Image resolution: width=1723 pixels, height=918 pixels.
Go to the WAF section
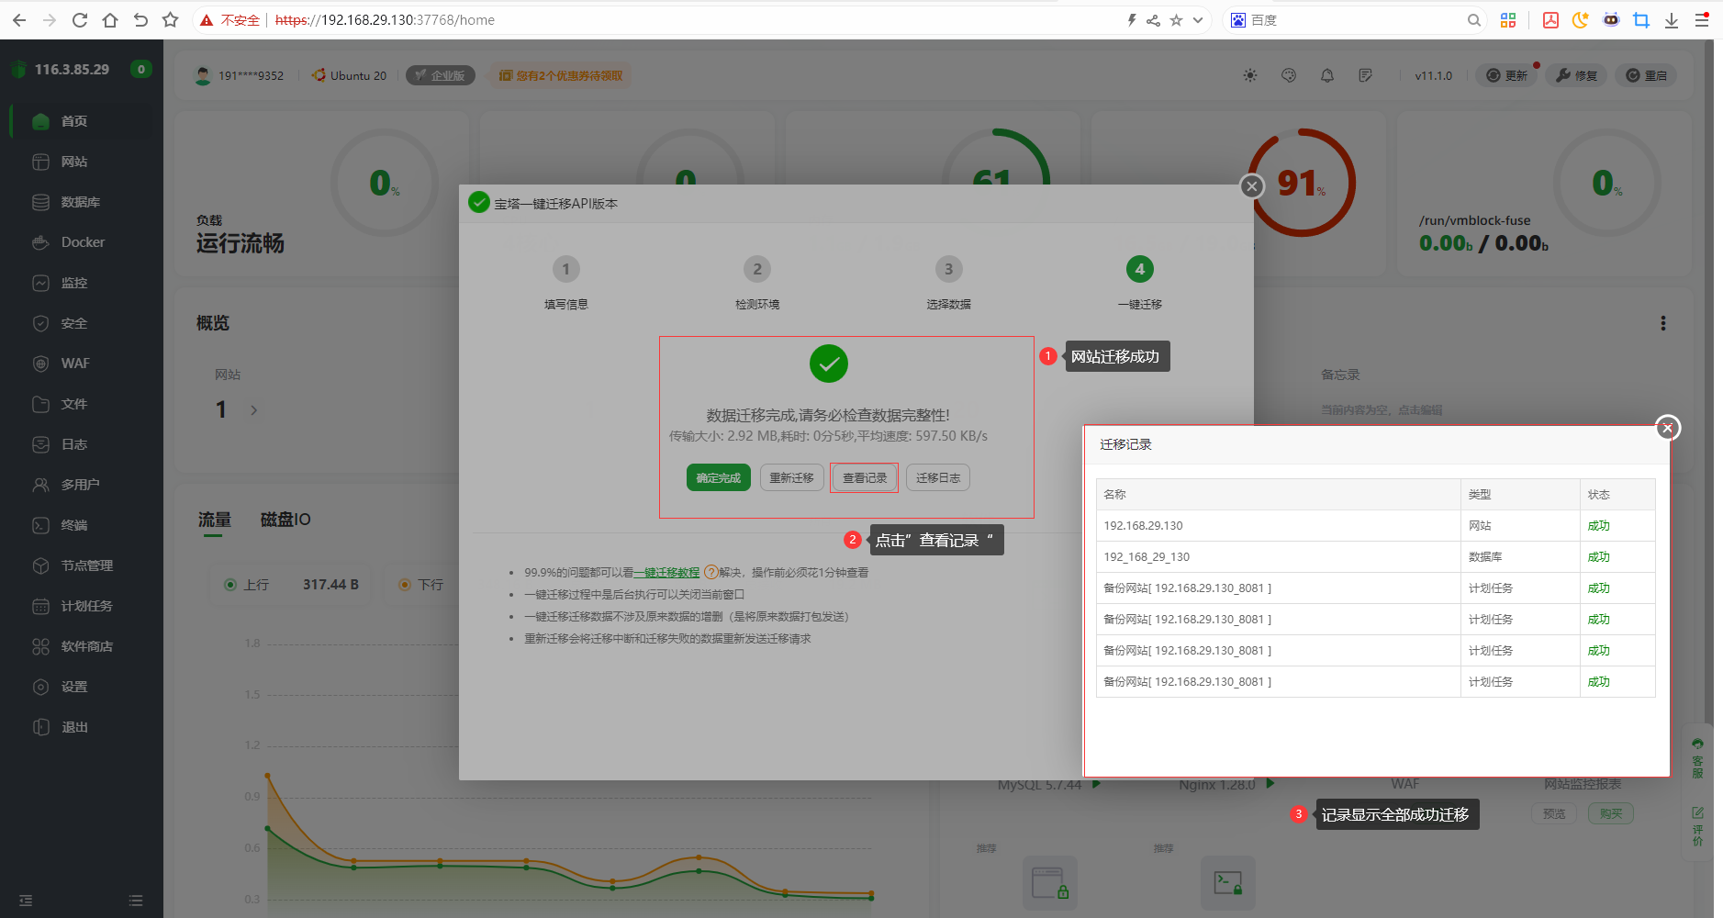75,363
